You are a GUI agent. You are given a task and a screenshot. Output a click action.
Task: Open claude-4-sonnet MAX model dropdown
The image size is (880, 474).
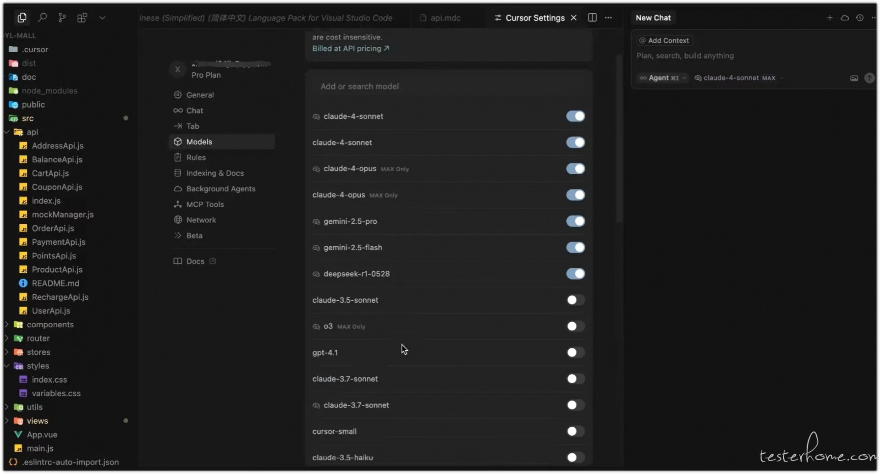coord(739,78)
